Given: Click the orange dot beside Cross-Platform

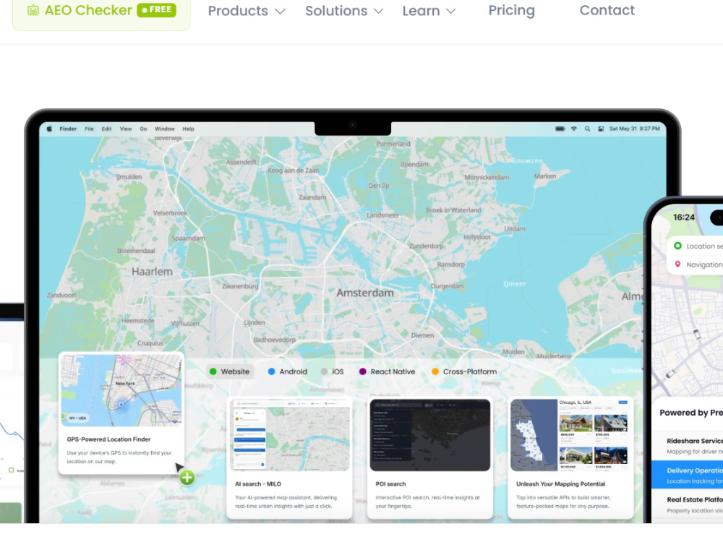Looking at the screenshot, I should [435, 371].
